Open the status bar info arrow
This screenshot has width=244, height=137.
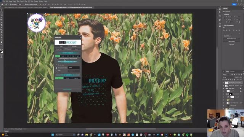pos(25,129)
